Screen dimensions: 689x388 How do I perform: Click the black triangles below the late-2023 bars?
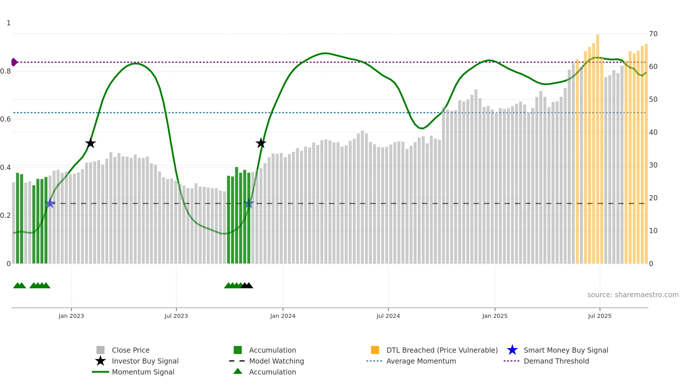click(247, 285)
